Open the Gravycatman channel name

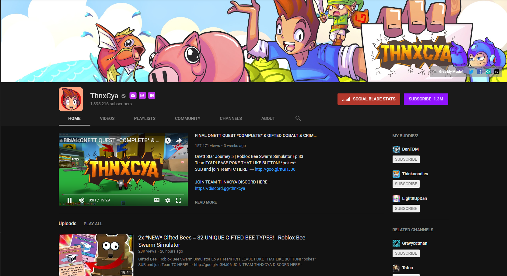click(x=415, y=243)
